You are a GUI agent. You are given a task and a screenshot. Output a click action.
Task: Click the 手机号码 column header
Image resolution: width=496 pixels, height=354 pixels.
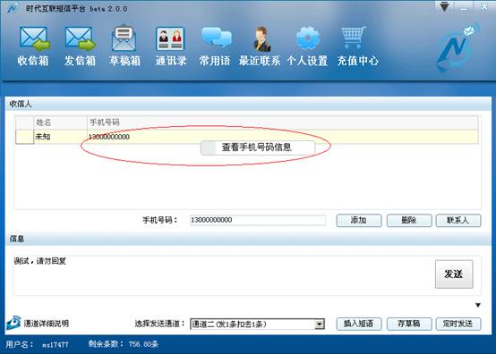(282, 122)
